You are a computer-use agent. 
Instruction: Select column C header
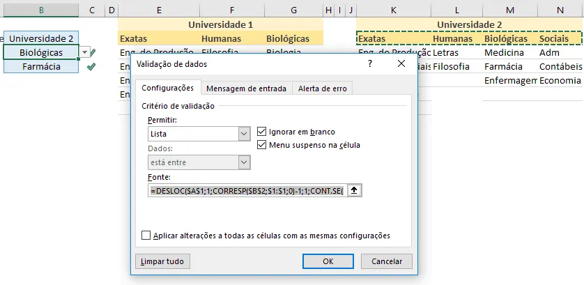92,10
